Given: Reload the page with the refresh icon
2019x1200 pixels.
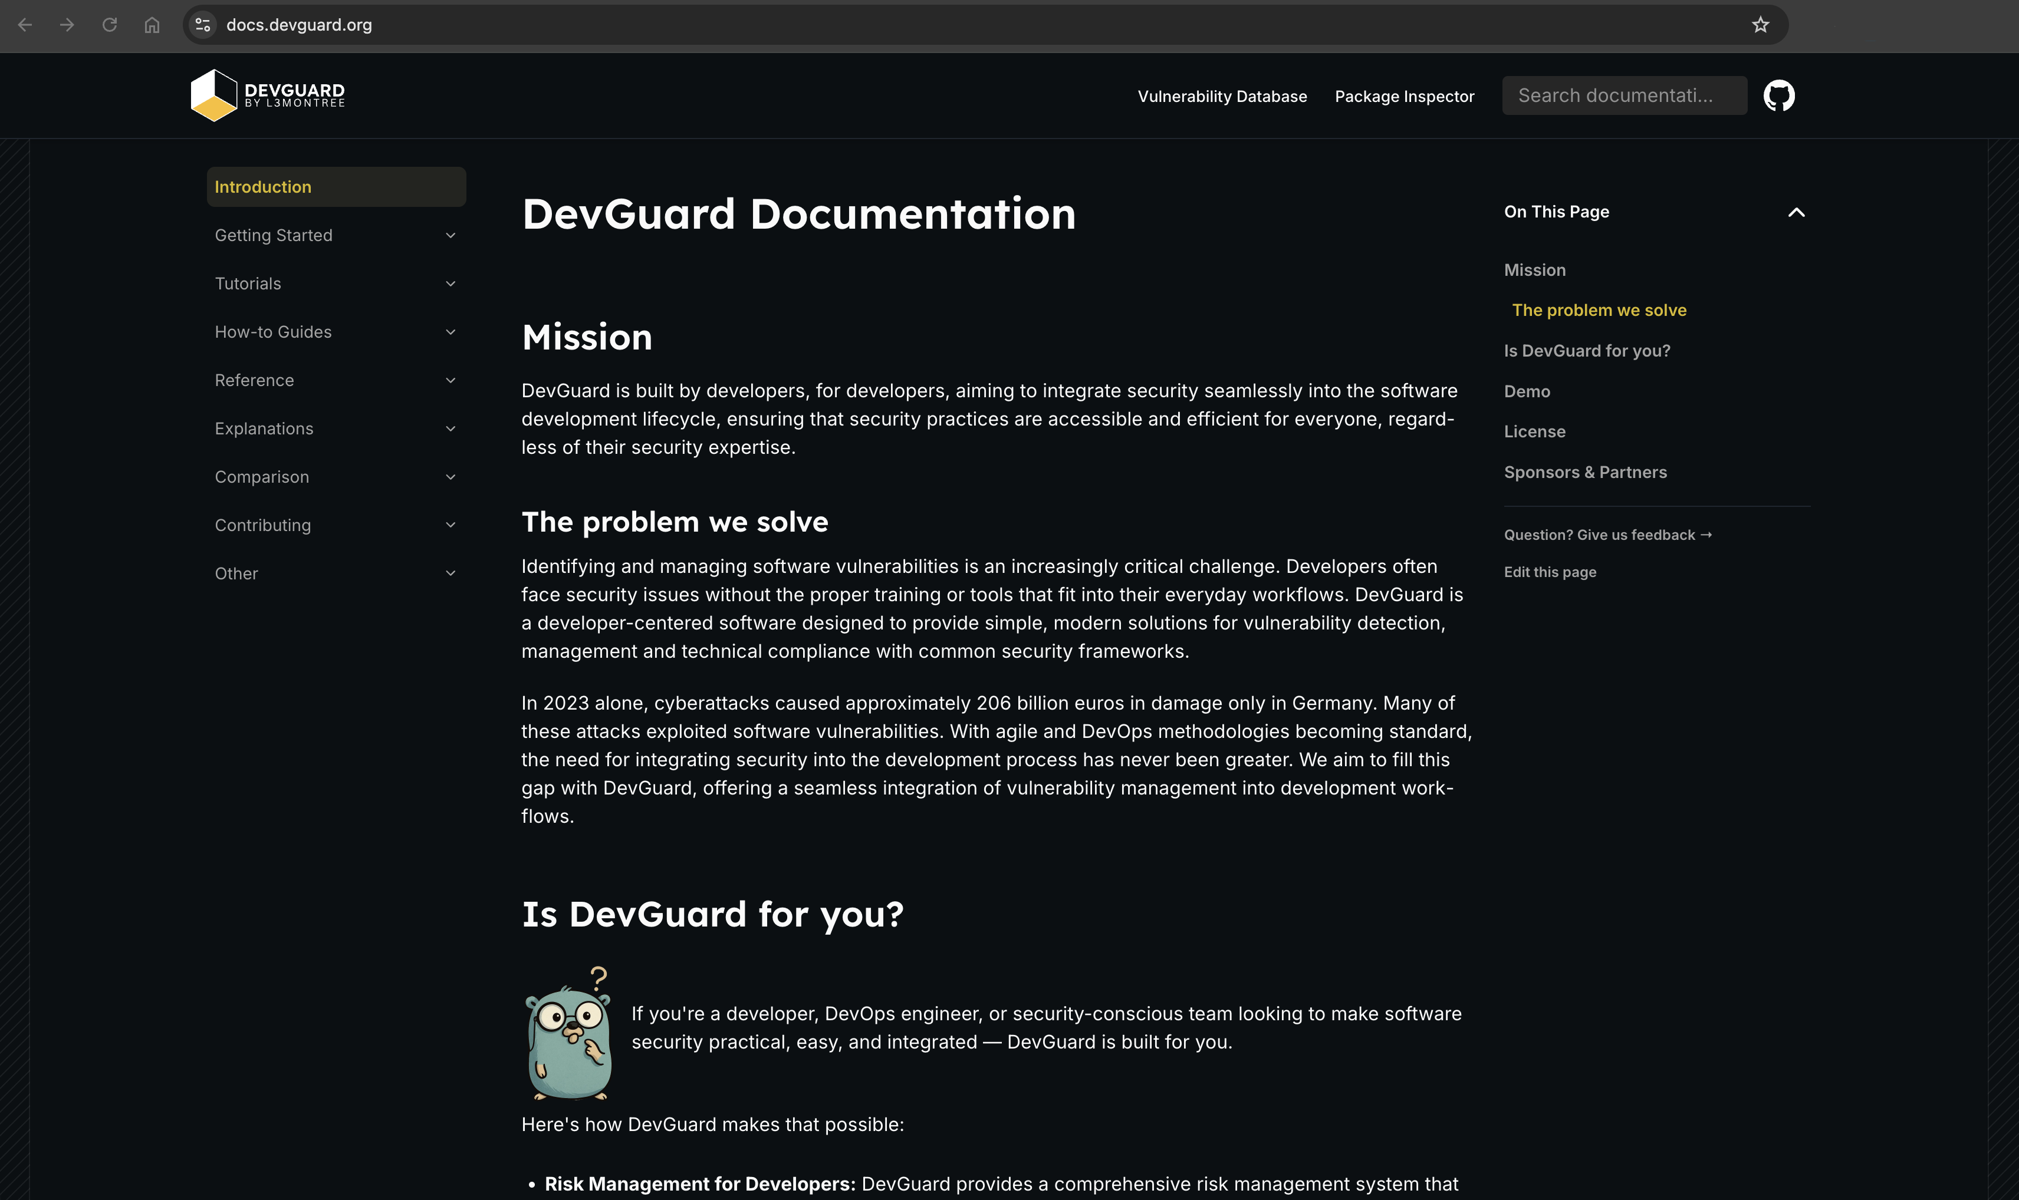Looking at the screenshot, I should click(110, 25).
